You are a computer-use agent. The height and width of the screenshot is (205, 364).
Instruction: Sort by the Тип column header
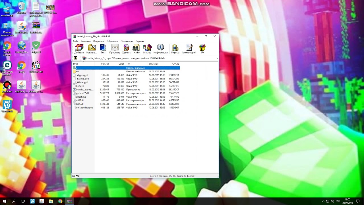pos(136,64)
